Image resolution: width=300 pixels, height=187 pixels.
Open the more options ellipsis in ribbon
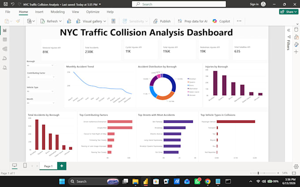(x=239, y=21)
